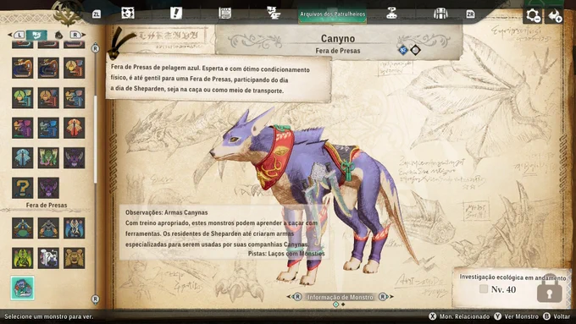Screen dimensions: 576x324
Task: Go to previous page left of Informação de Monstro
Action: tap(295, 297)
